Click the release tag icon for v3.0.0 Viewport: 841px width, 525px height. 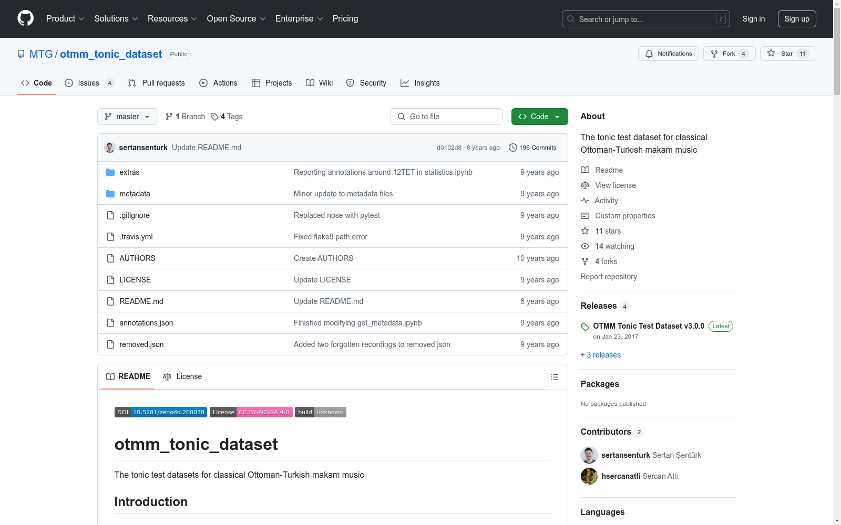pos(585,327)
